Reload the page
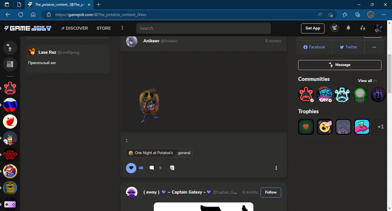Image resolution: width=392 pixels, height=211 pixels. [x=20, y=14]
